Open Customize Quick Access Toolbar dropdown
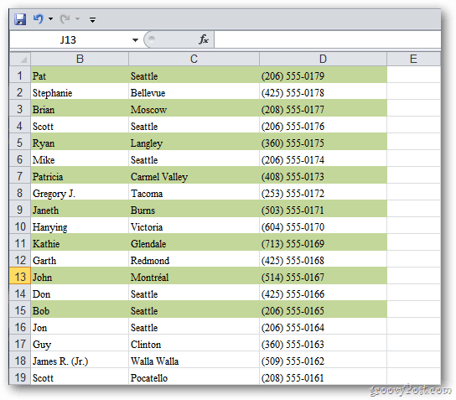The width and height of the screenshot is (456, 400). 92,20
